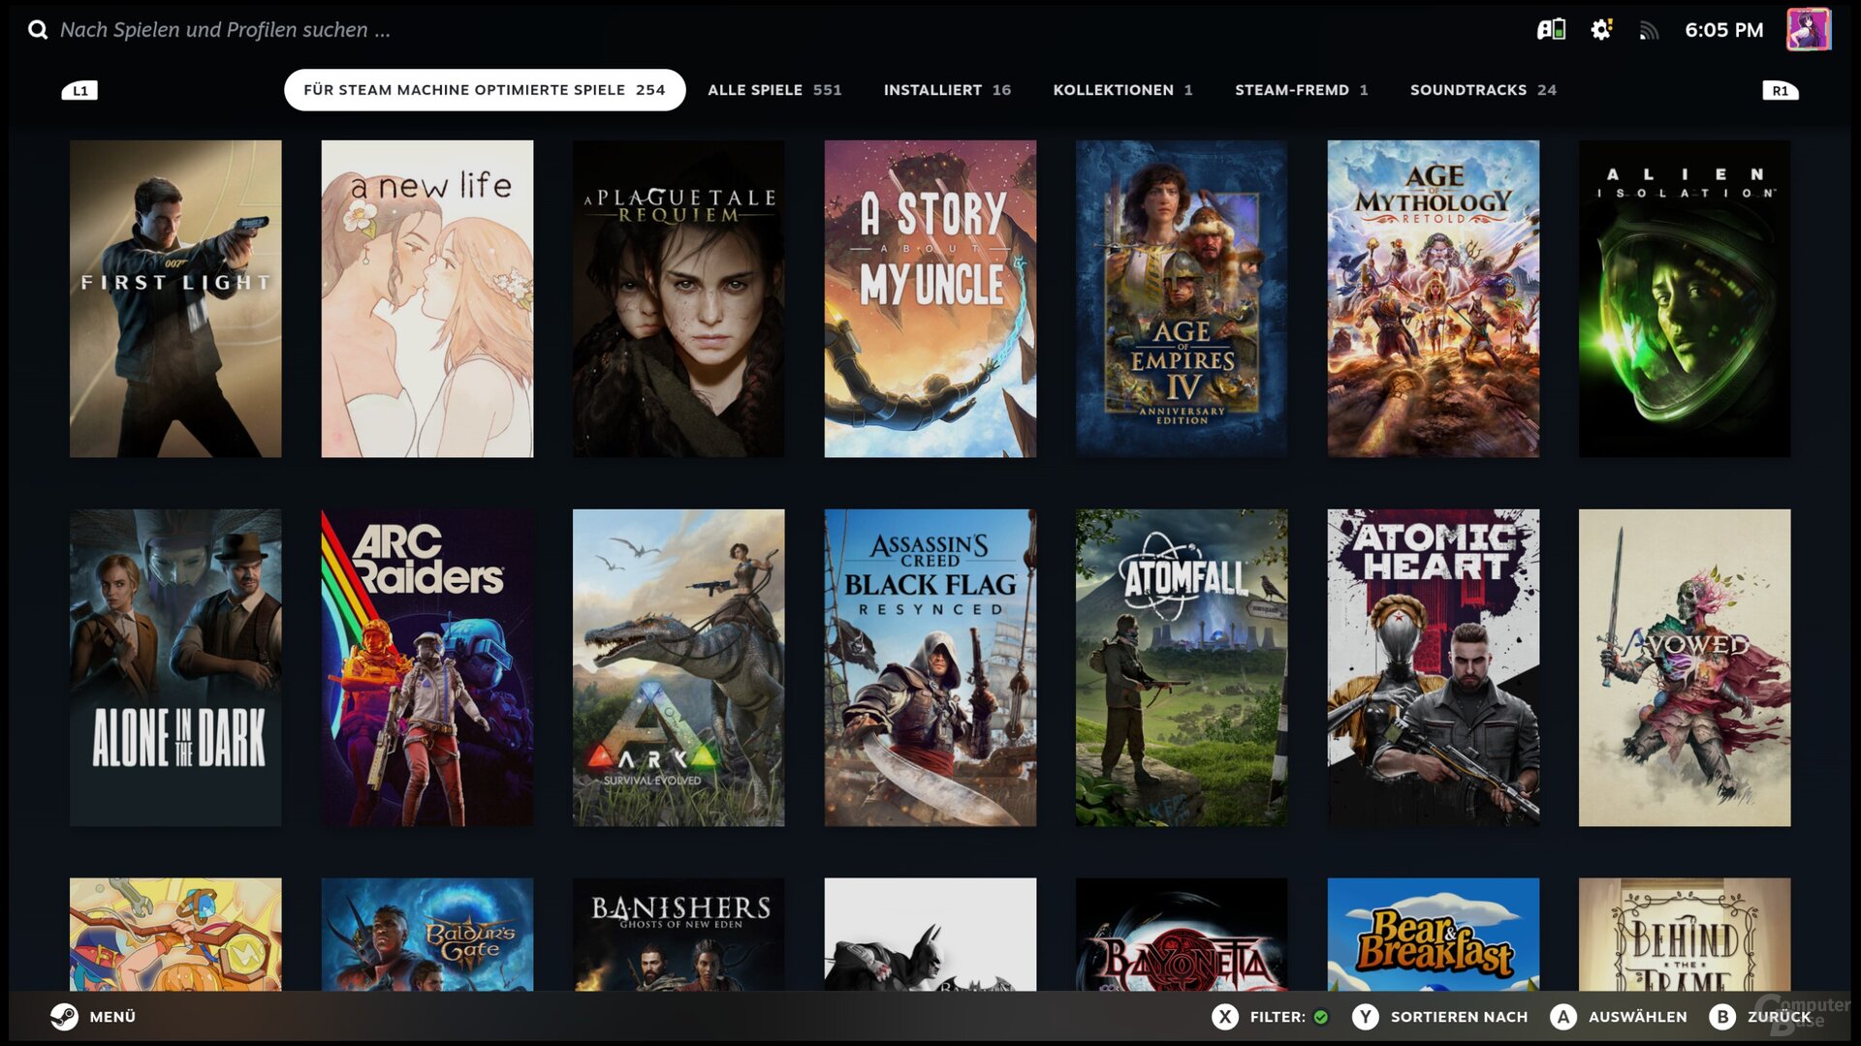Select A Story About My Uncle
Screen dimensions: 1861x1046
[930, 298]
